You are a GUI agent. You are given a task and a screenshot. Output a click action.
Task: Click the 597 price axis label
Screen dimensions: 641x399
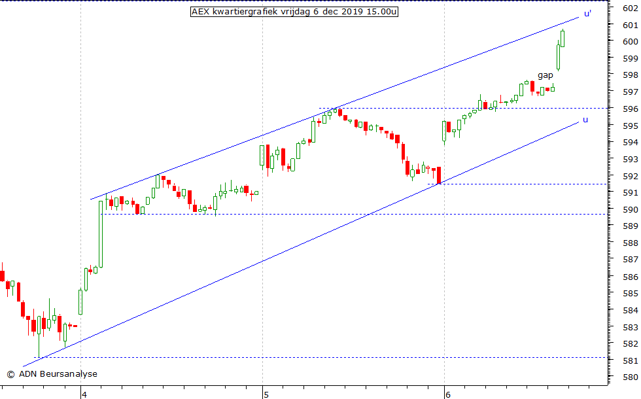(630, 92)
